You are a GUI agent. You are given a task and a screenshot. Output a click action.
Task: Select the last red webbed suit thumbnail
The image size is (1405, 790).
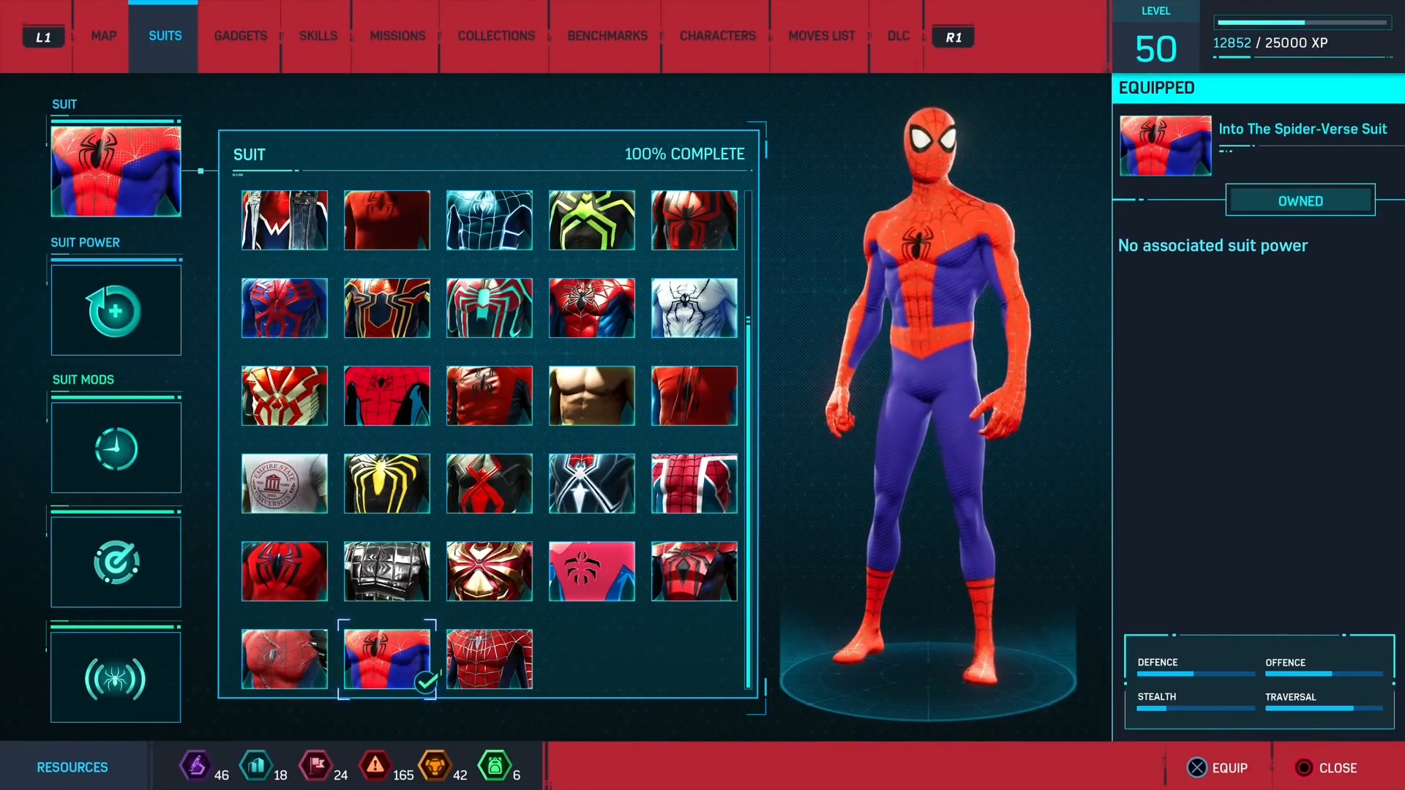coord(490,659)
